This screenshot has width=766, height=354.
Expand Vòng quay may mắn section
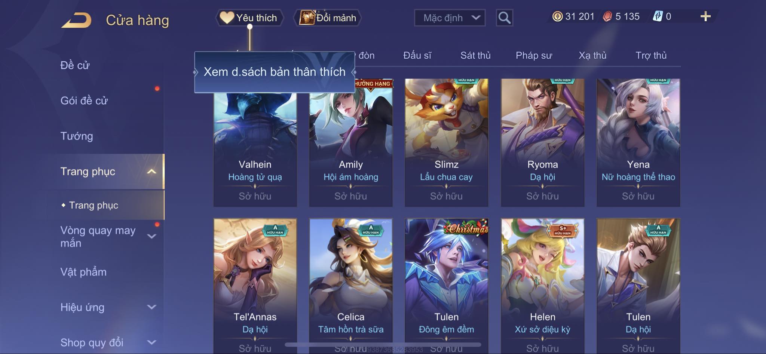(151, 236)
